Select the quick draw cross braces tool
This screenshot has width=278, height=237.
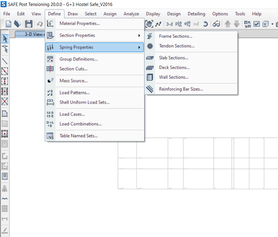pyautogui.click(x=5, y=101)
